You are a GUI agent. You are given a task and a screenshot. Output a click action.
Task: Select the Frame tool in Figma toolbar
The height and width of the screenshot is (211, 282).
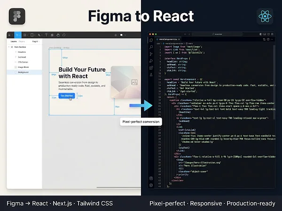[x=25, y=35]
